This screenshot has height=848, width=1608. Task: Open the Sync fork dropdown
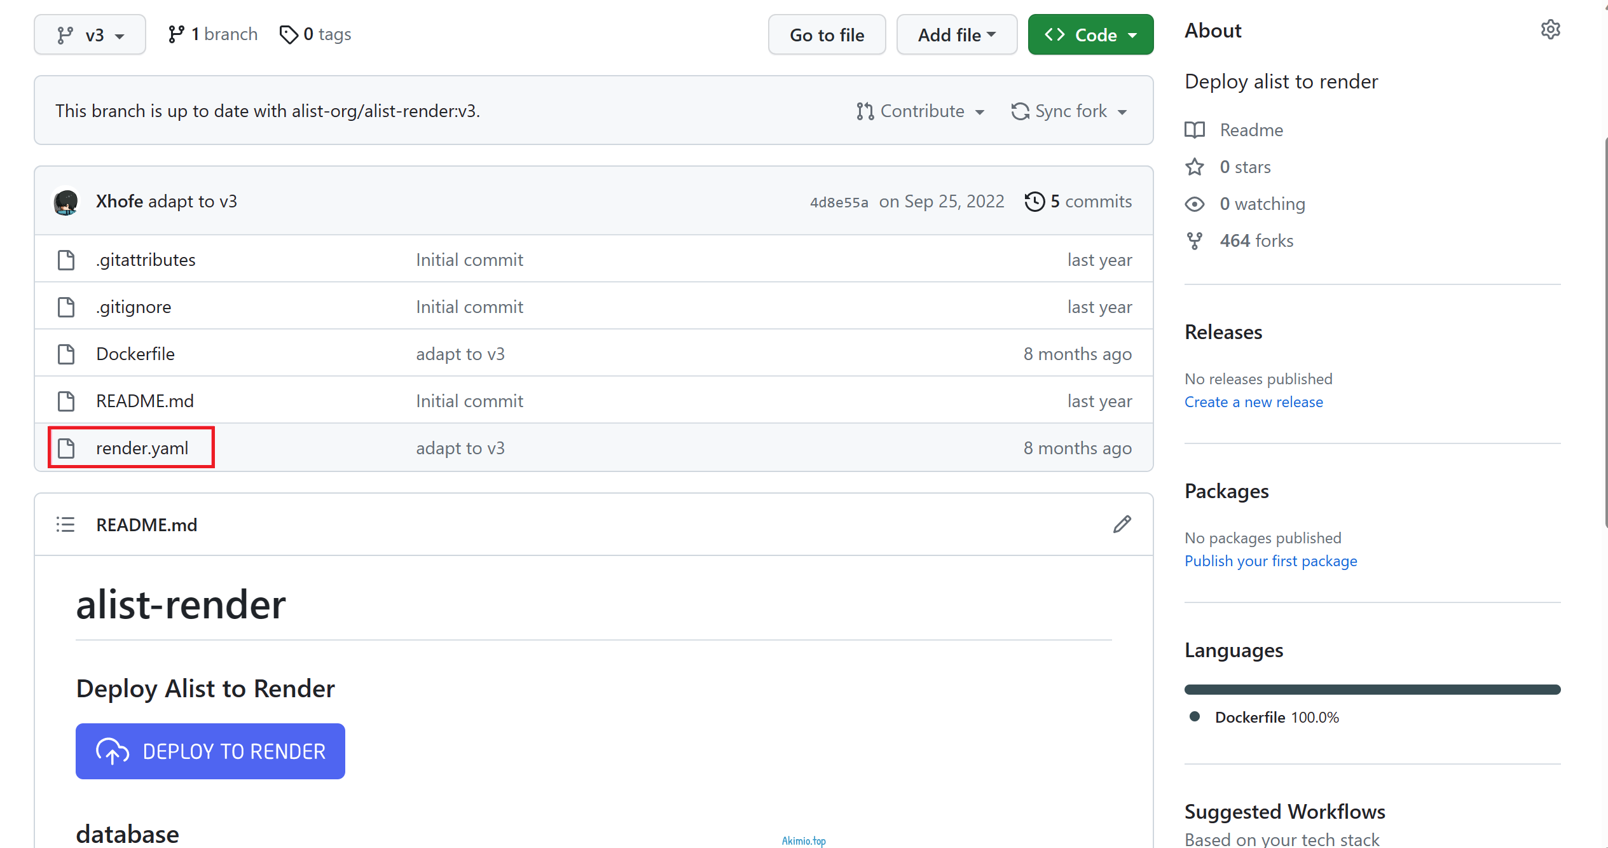pyautogui.click(x=1069, y=111)
